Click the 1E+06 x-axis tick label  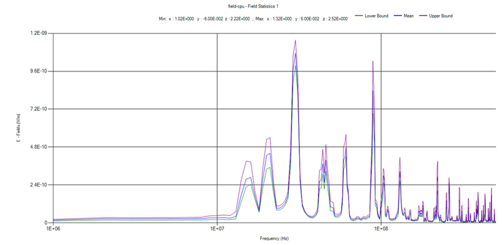pos(53,229)
